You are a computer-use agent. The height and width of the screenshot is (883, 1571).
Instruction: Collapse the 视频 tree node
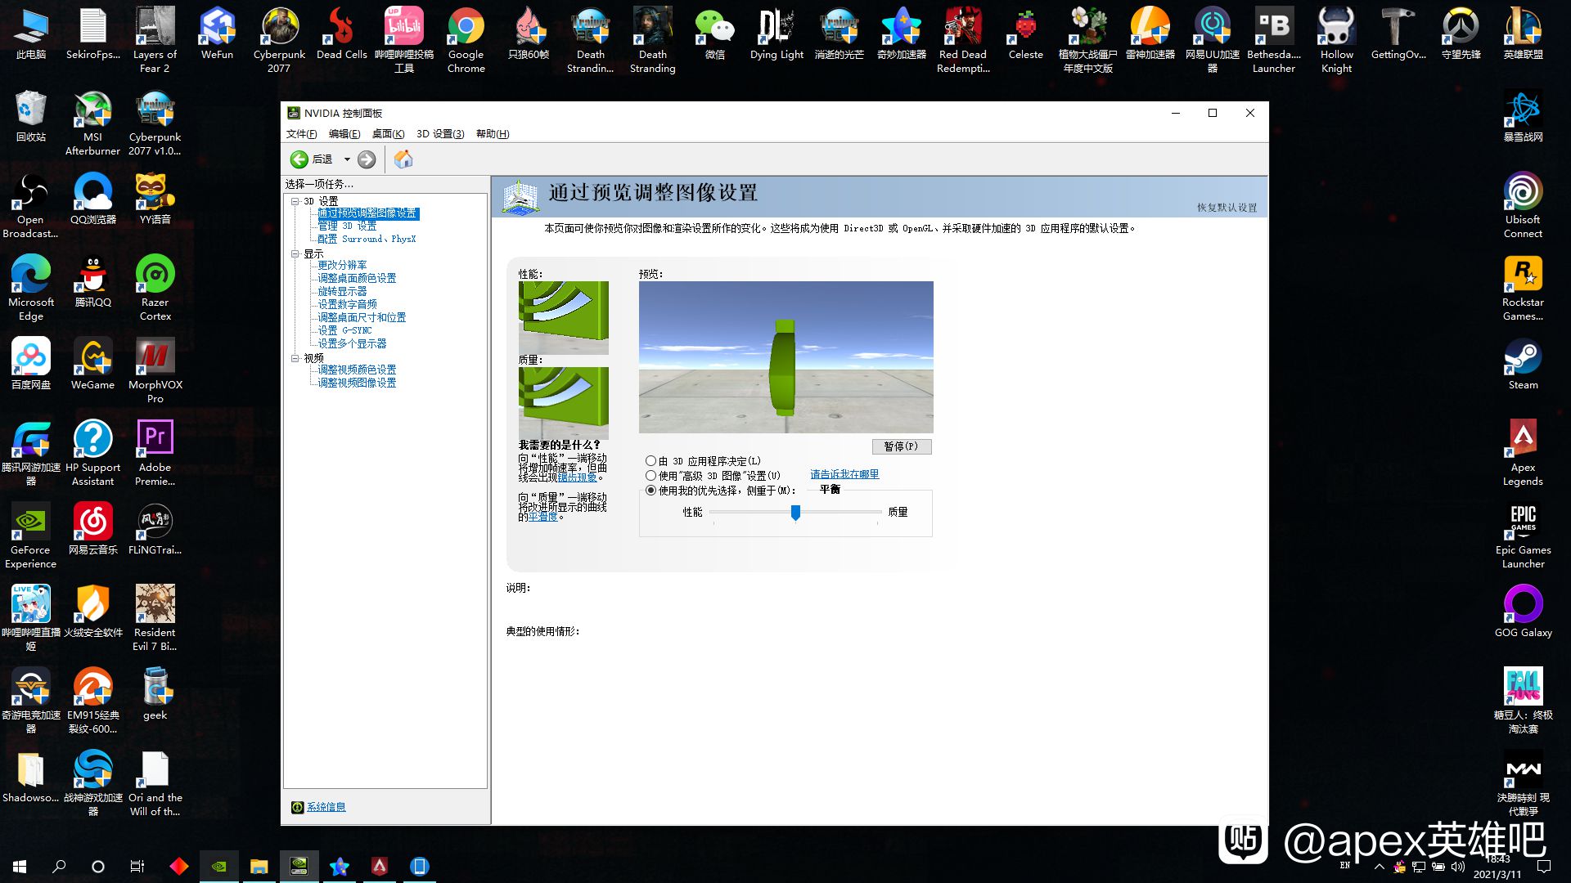pyautogui.click(x=295, y=358)
